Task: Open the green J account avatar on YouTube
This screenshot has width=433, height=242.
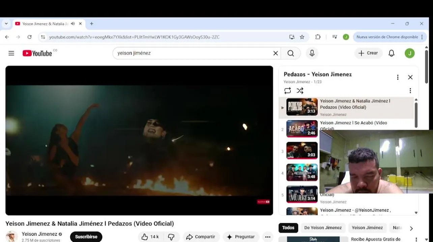Action: pyautogui.click(x=410, y=53)
